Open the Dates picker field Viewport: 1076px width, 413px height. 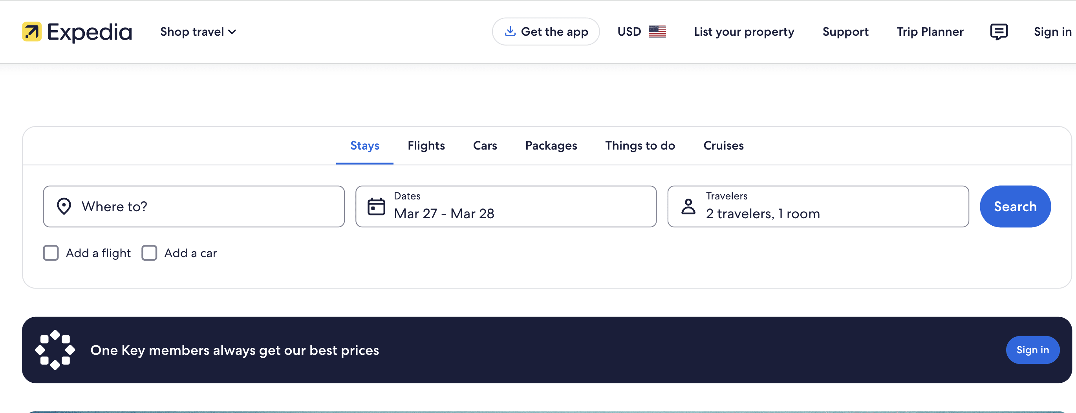(x=505, y=206)
